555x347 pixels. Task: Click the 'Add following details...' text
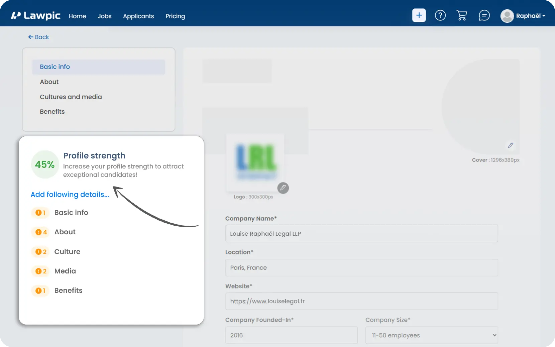click(70, 195)
